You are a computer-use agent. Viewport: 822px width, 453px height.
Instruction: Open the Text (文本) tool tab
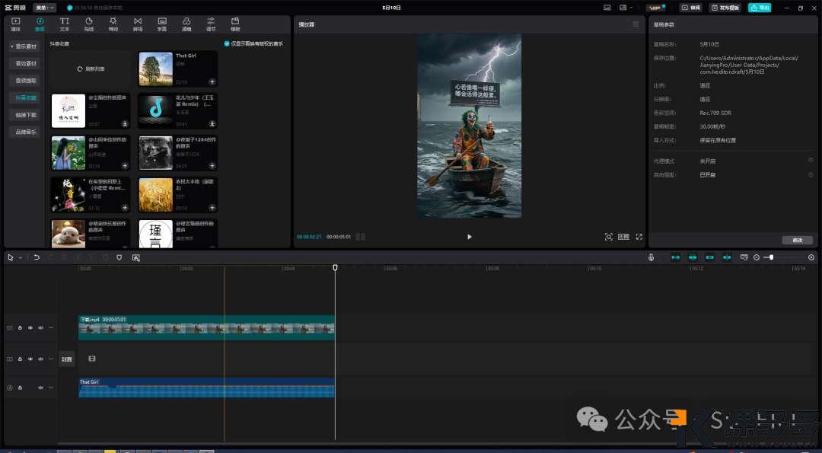pos(64,24)
